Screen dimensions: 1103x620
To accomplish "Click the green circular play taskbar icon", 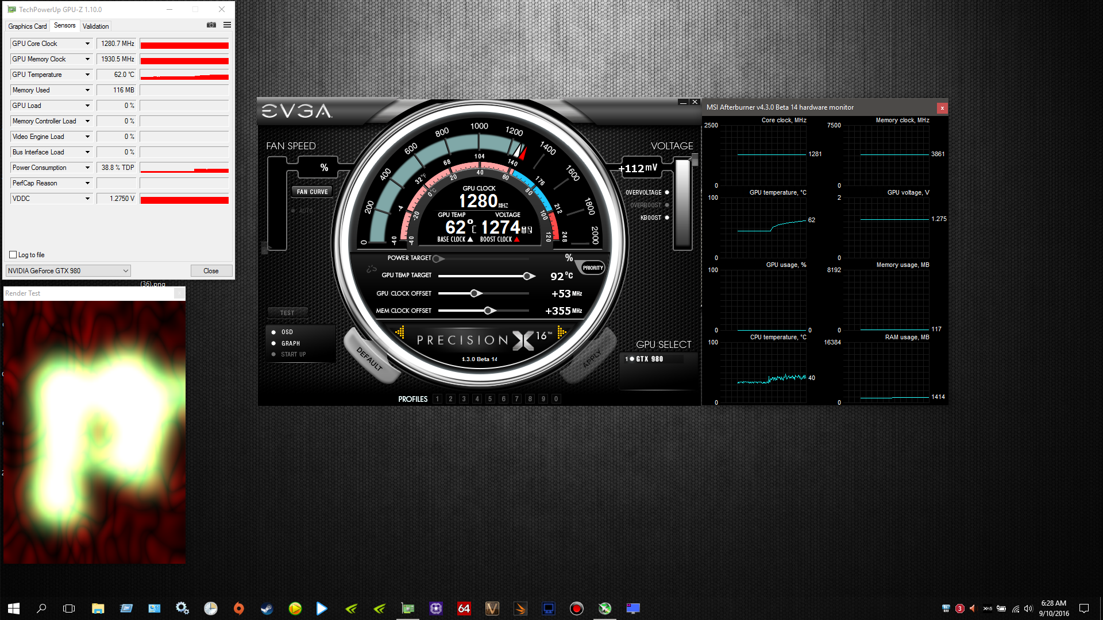I will (295, 608).
